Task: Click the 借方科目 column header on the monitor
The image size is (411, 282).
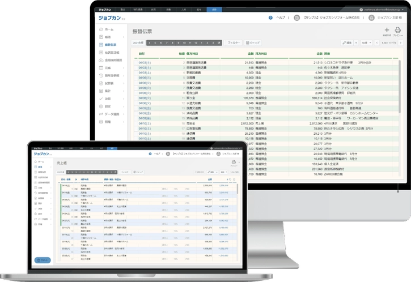Action: (x=192, y=54)
